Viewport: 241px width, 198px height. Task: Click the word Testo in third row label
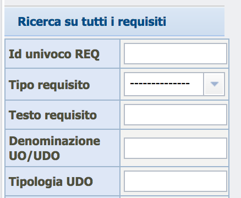(25, 115)
